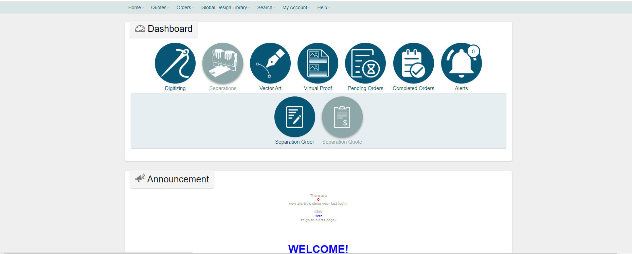Follow the 'Here' link to alerts page
This screenshot has width=632, height=254.
[x=318, y=216]
